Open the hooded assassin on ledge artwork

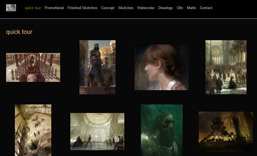click(98, 67)
